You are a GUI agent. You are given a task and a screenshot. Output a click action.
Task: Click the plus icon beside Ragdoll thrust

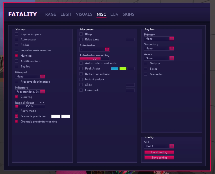(x=43, y=103)
